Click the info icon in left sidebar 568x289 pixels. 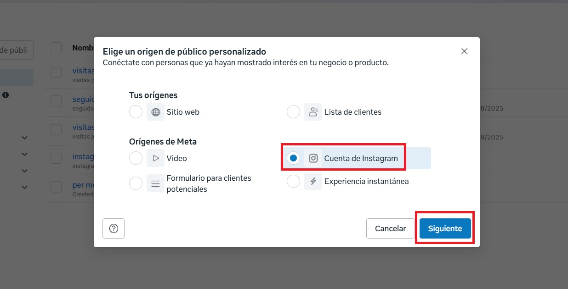click(x=6, y=95)
